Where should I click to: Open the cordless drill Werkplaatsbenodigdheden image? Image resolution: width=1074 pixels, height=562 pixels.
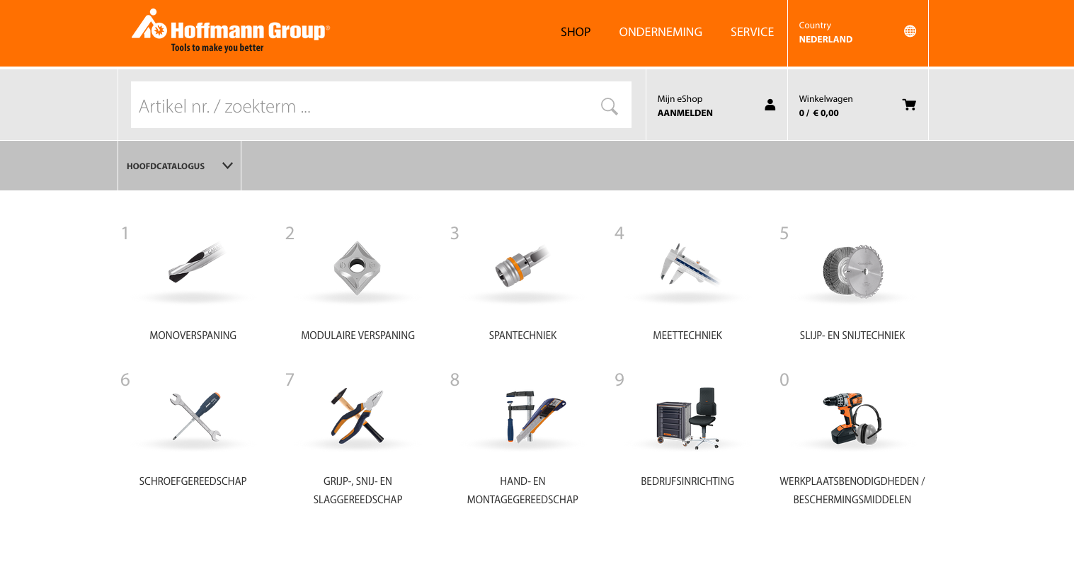coord(852,418)
